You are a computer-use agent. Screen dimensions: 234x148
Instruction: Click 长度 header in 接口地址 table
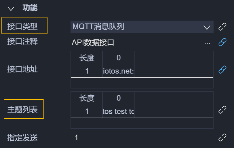(x=87, y=58)
